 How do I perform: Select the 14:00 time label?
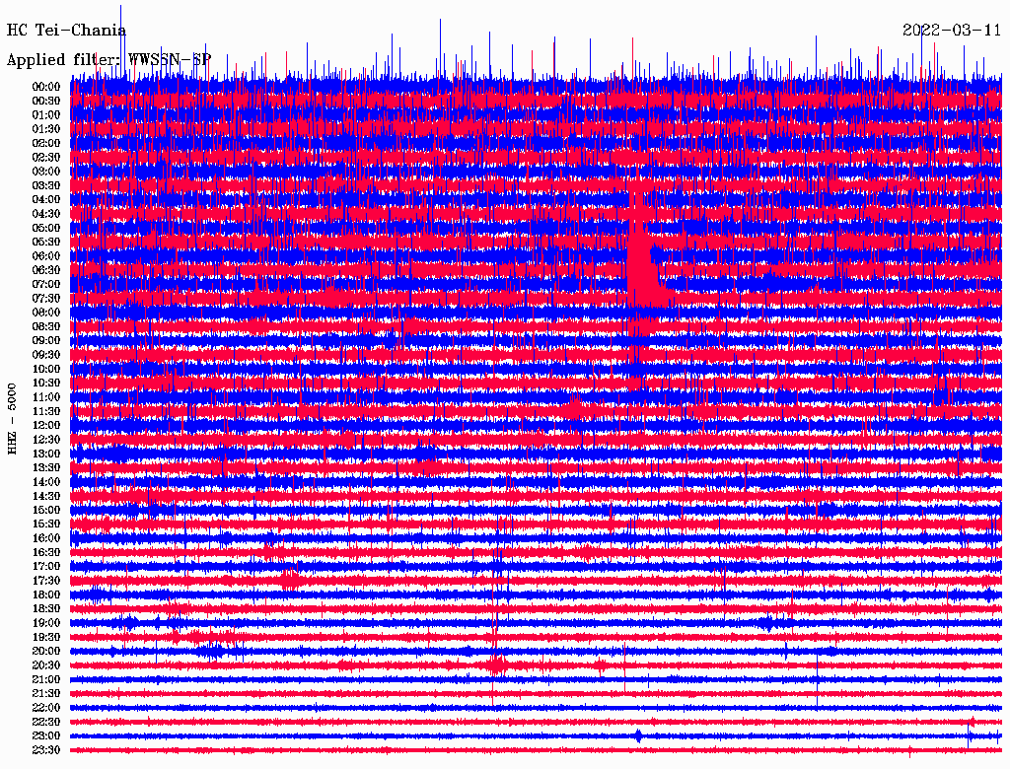coord(46,482)
